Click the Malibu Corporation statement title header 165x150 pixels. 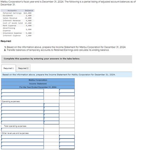pyautogui.click(x=38, y=80)
